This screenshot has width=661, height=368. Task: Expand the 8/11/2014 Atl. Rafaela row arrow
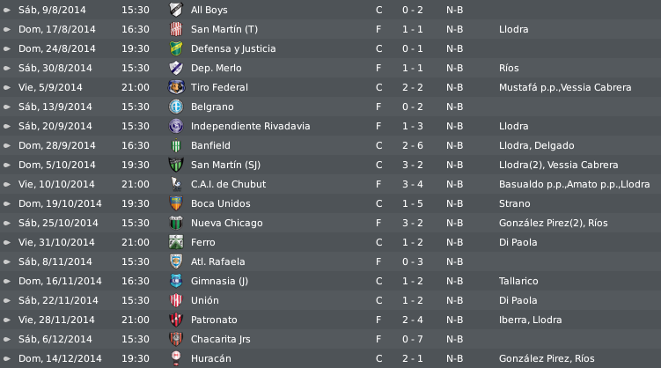[7, 261]
